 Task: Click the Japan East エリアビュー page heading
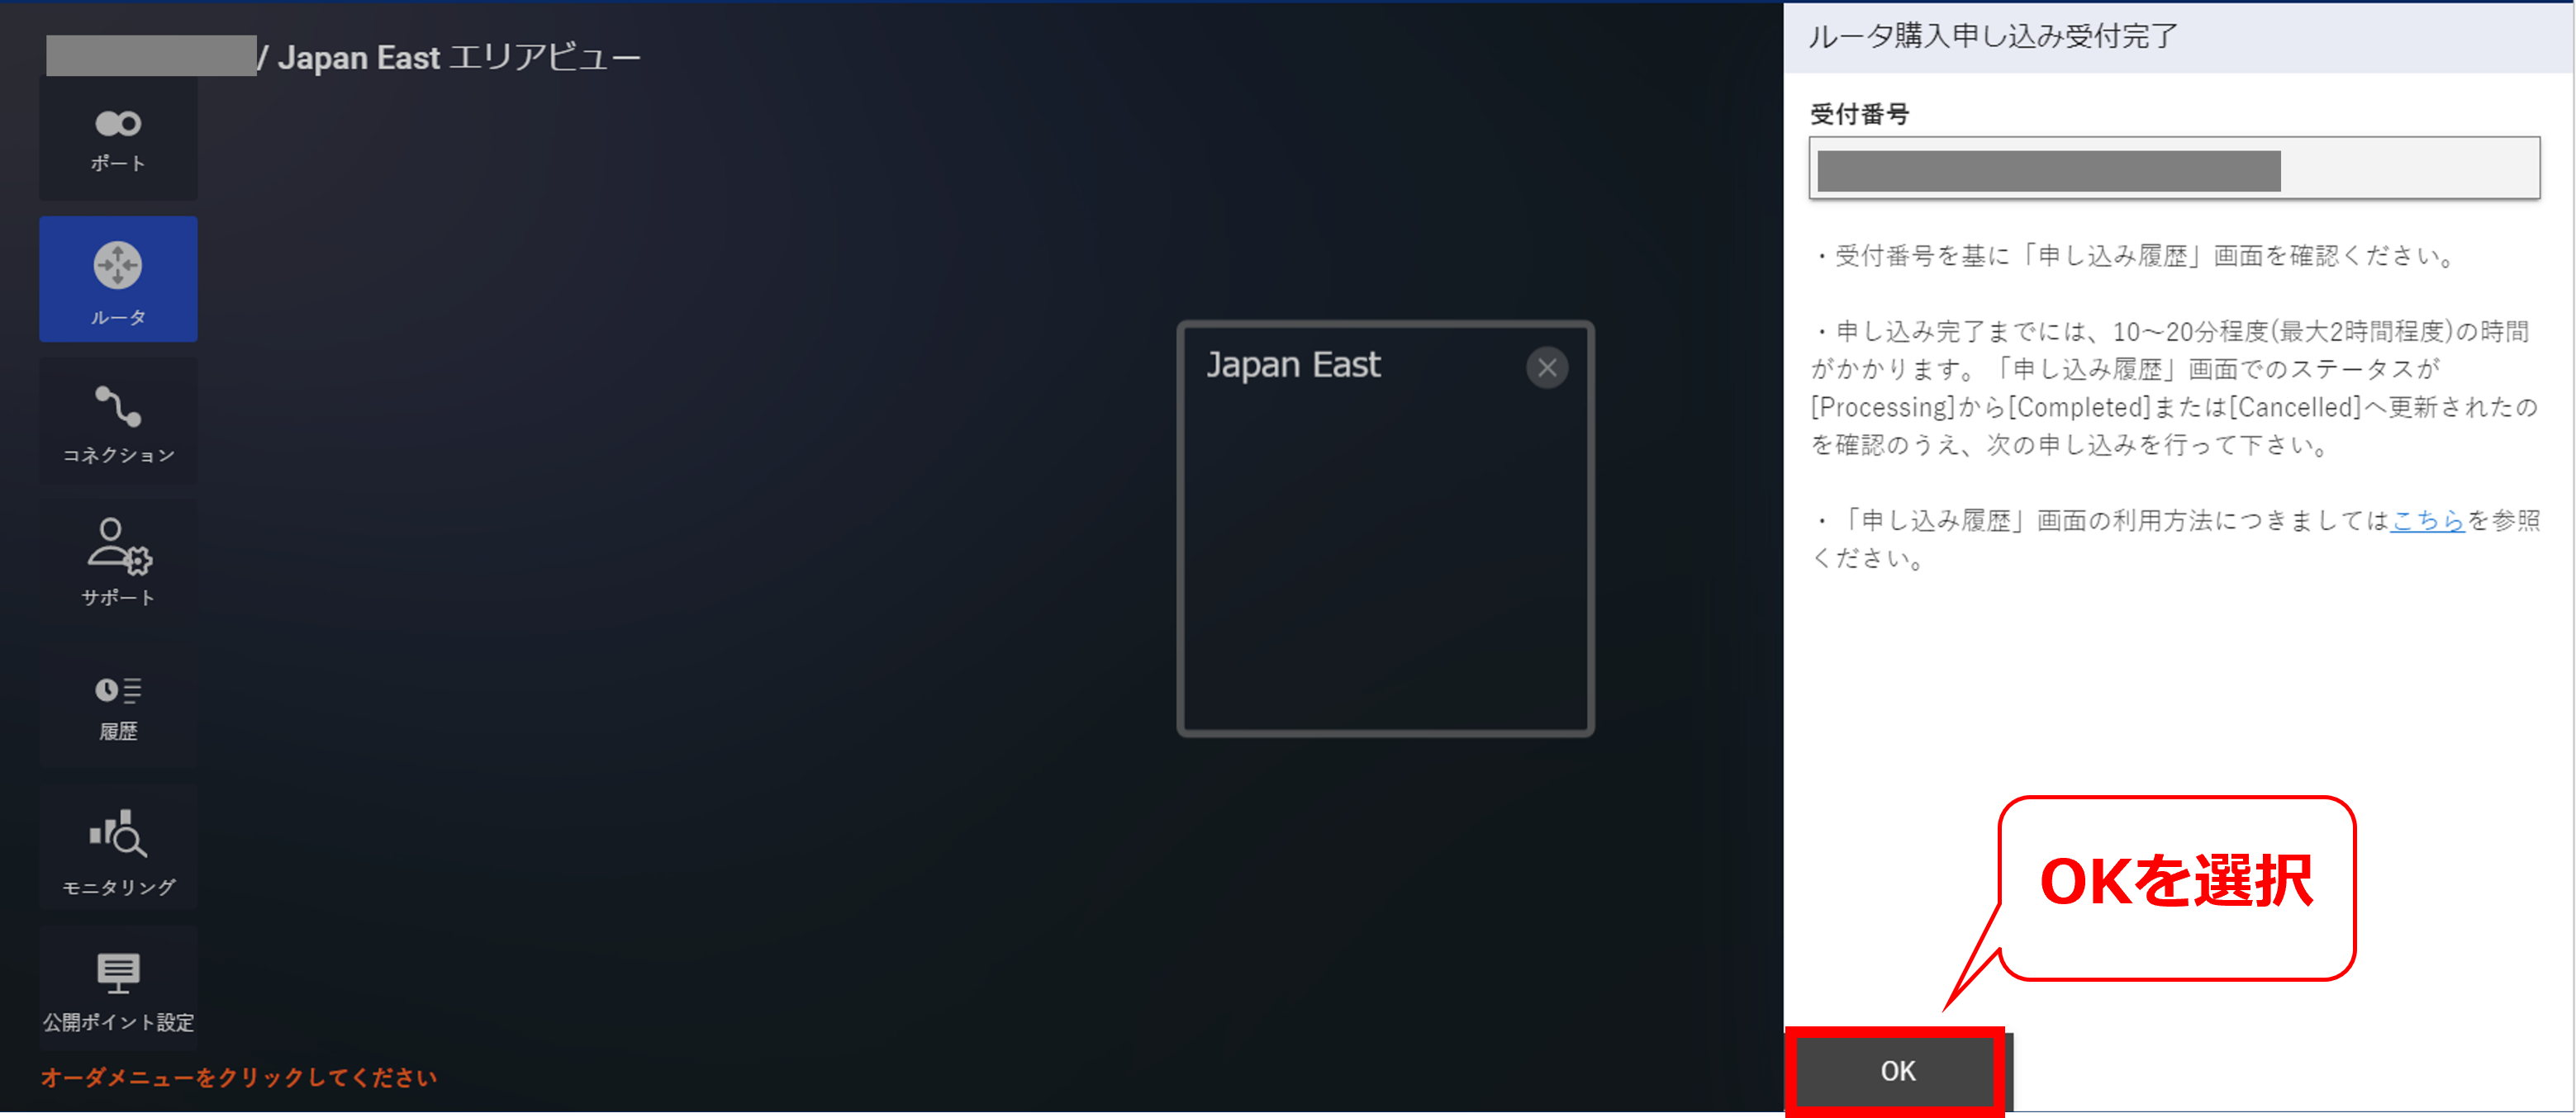click(x=459, y=58)
